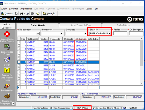Click the Comprados quantity value 1.051,242
The height and width of the screenshot is (110, 145).
(x=39, y=97)
